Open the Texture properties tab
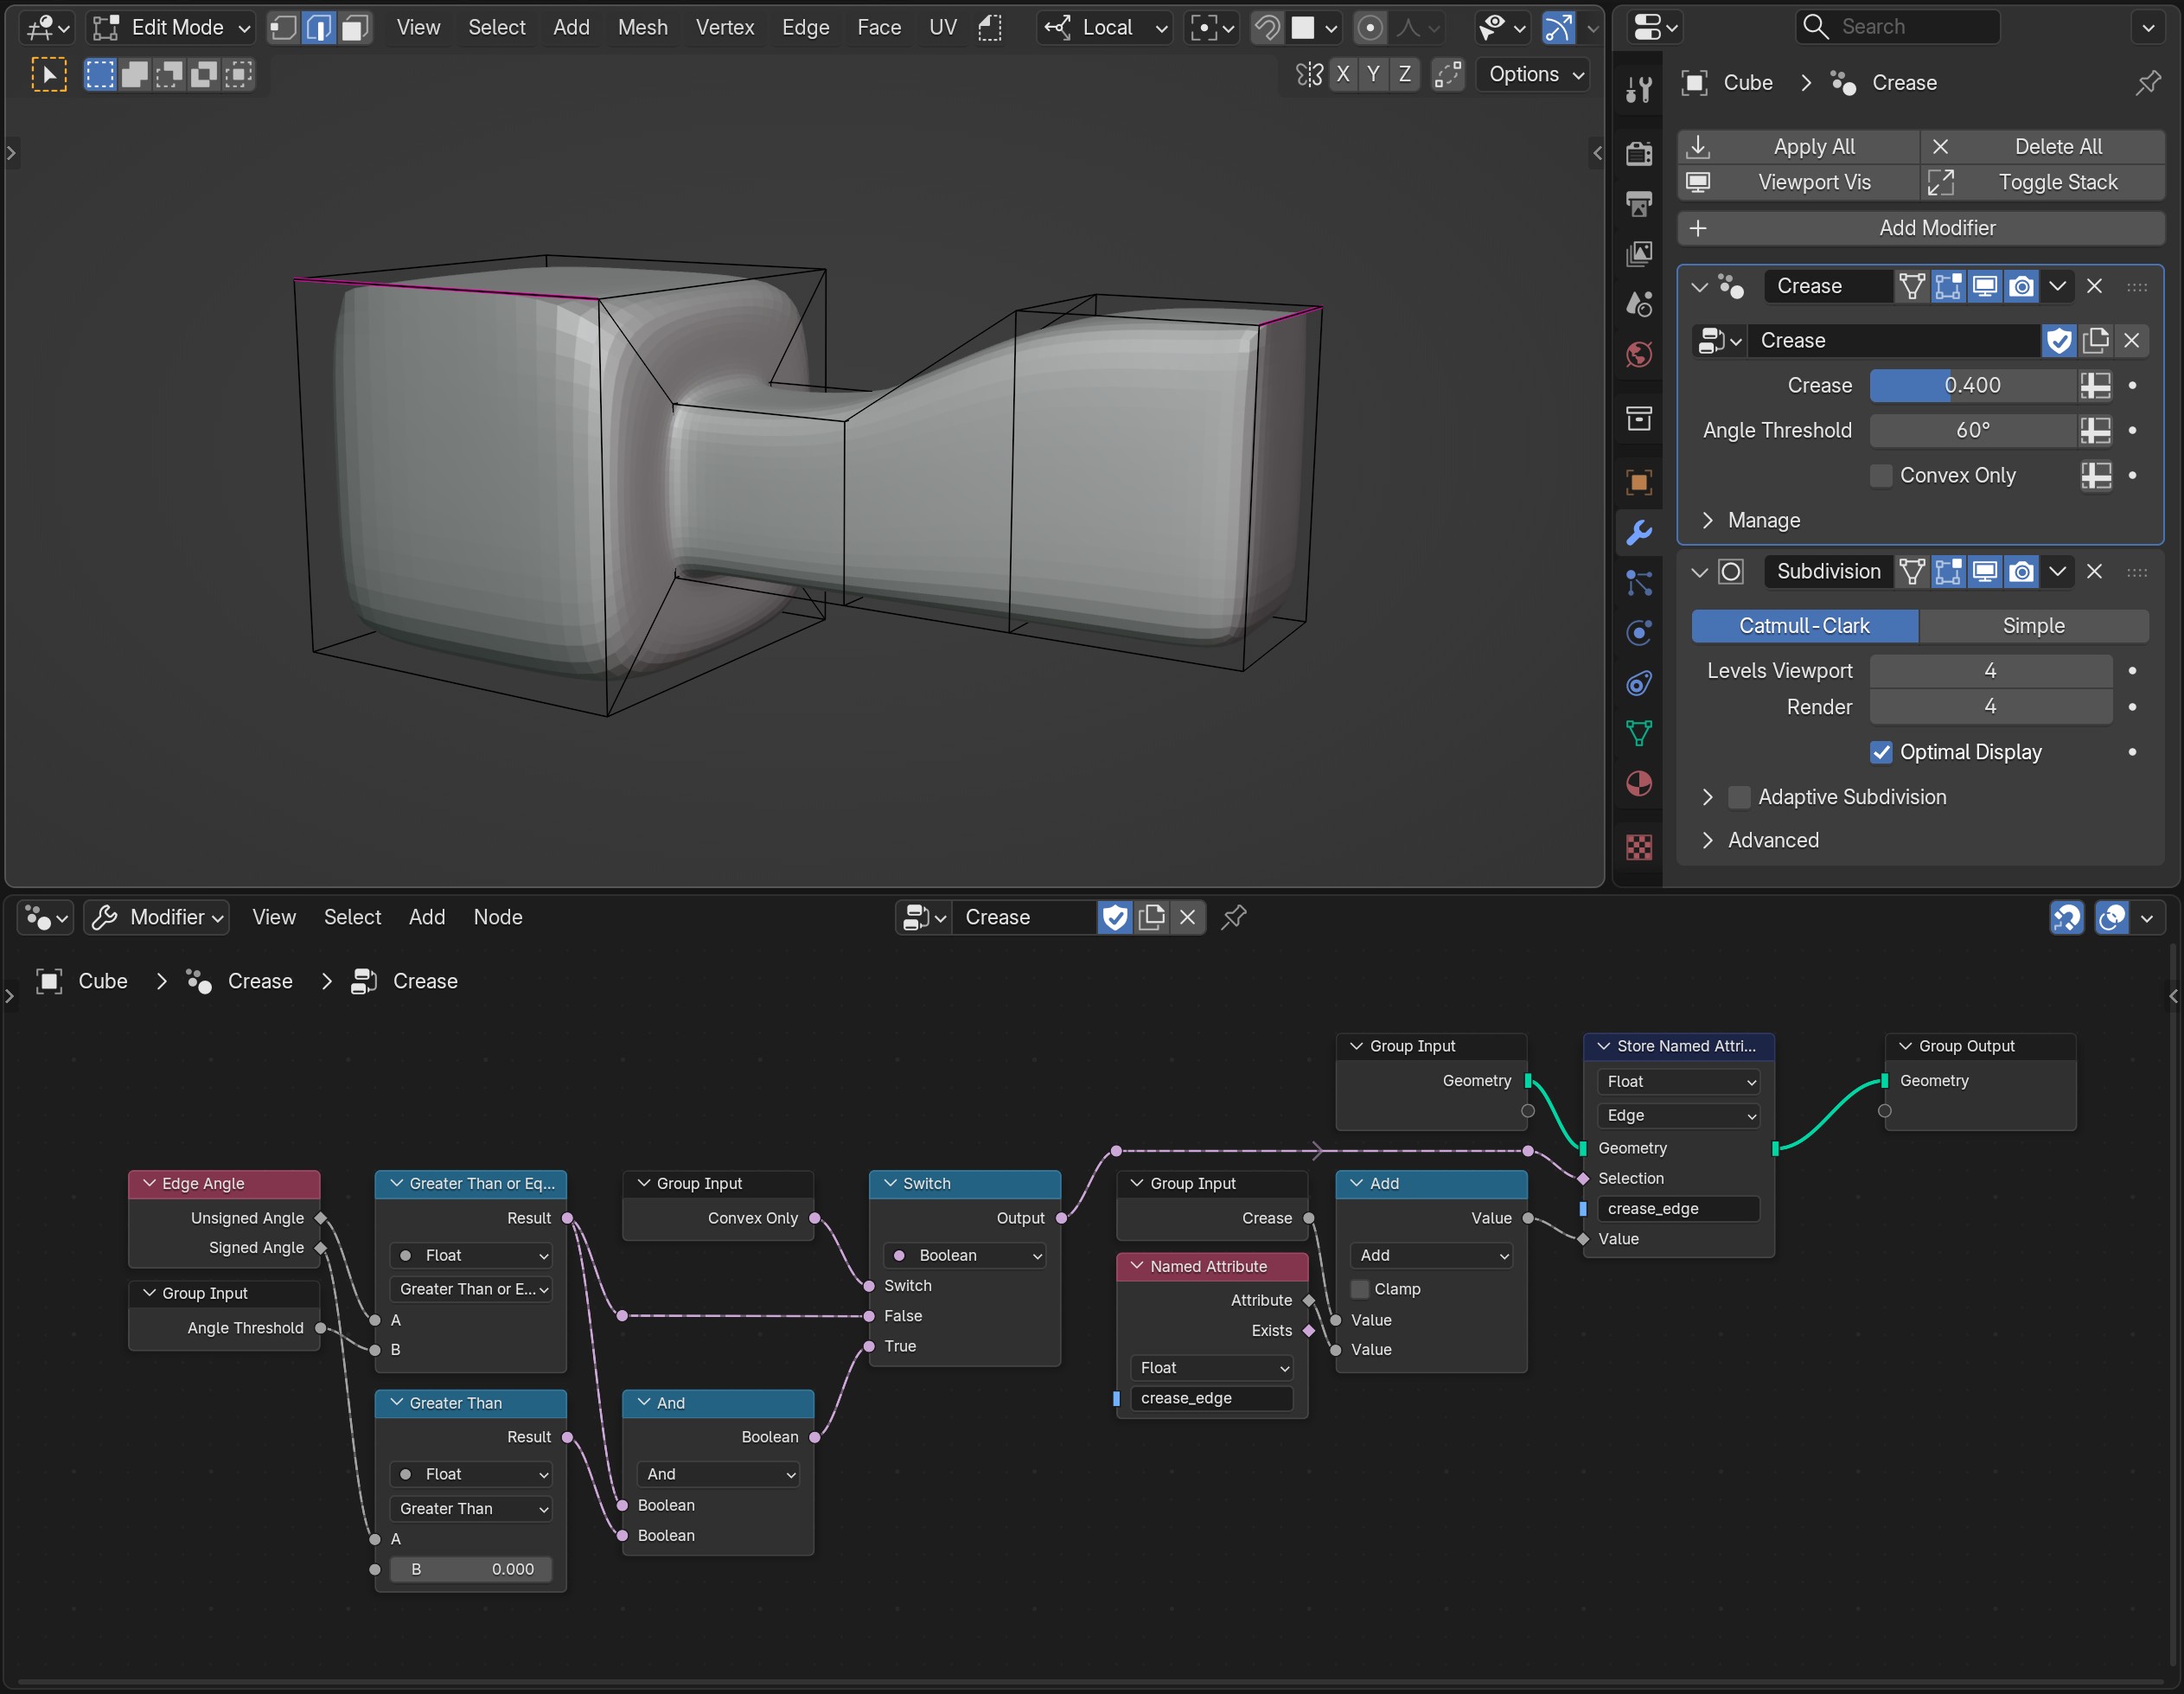Viewport: 2184px width, 1694px height. click(x=1638, y=847)
